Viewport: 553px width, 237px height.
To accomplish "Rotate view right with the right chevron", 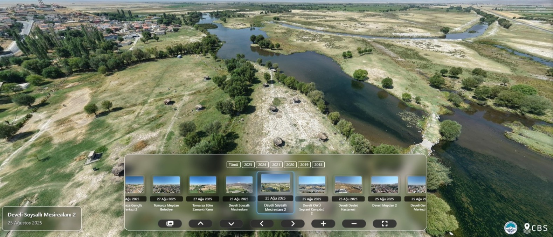I will [292, 223].
